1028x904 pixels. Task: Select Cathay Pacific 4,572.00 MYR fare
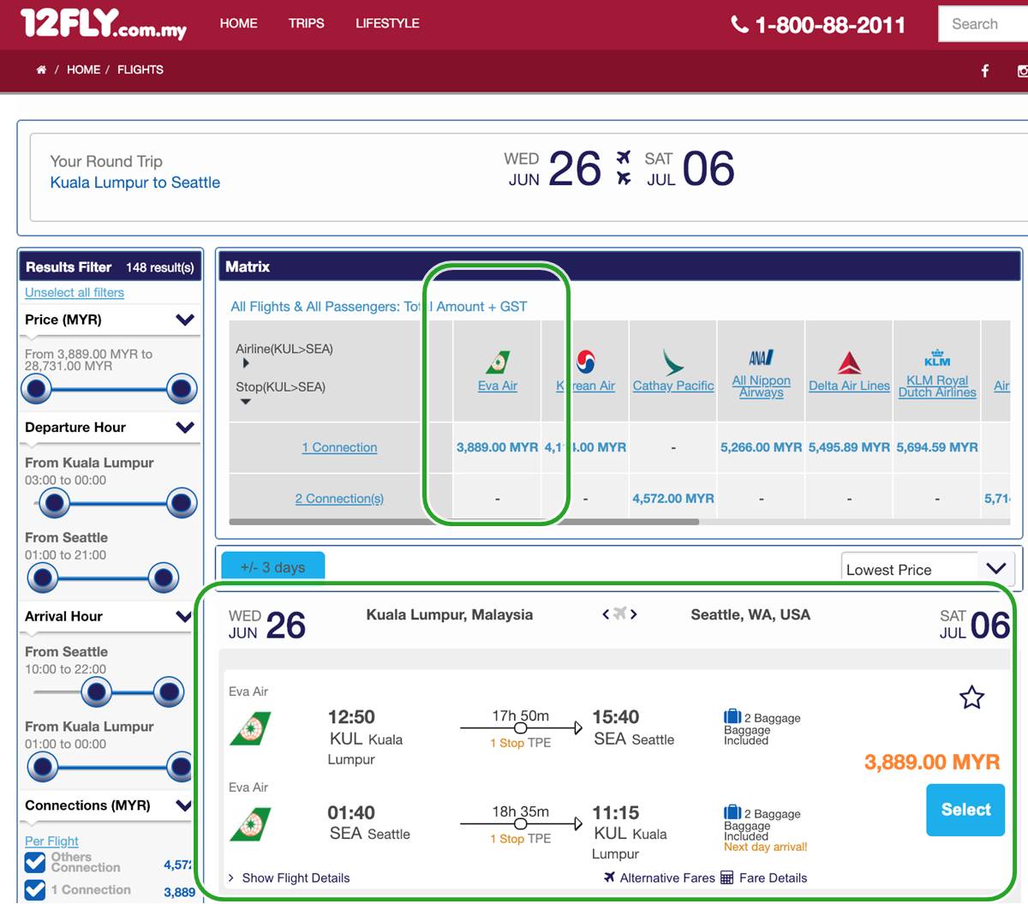(672, 498)
